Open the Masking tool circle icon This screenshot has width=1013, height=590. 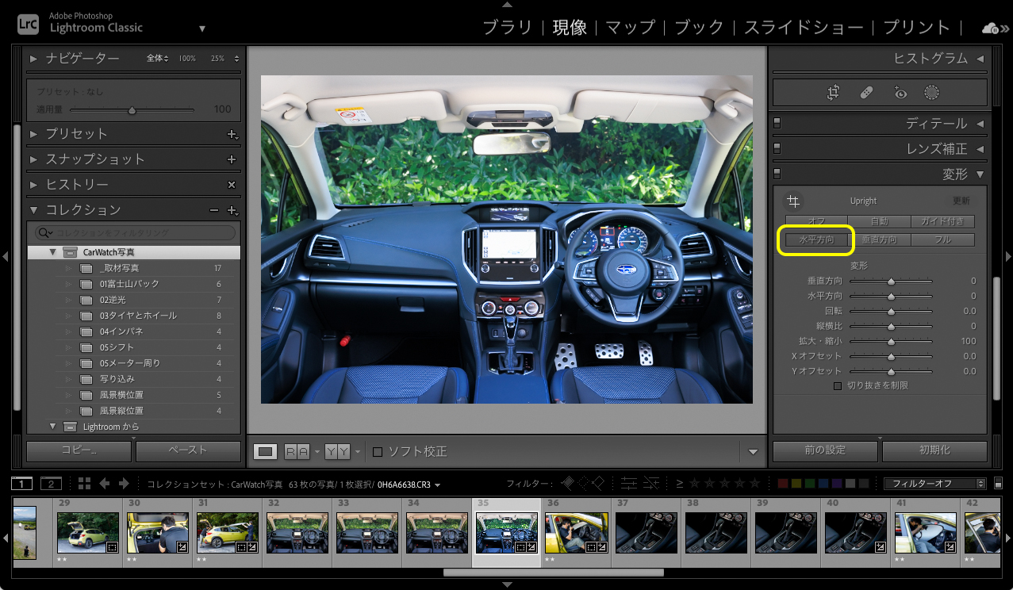pos(931,93)
